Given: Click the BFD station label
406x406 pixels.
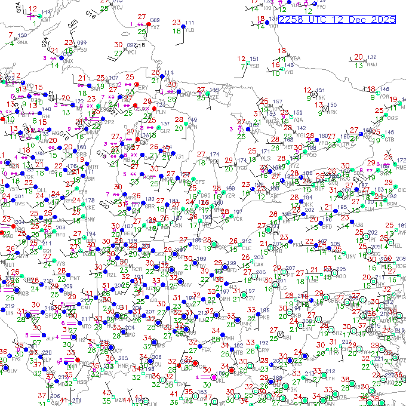Looking at the screenshot, I should [327, 226].
